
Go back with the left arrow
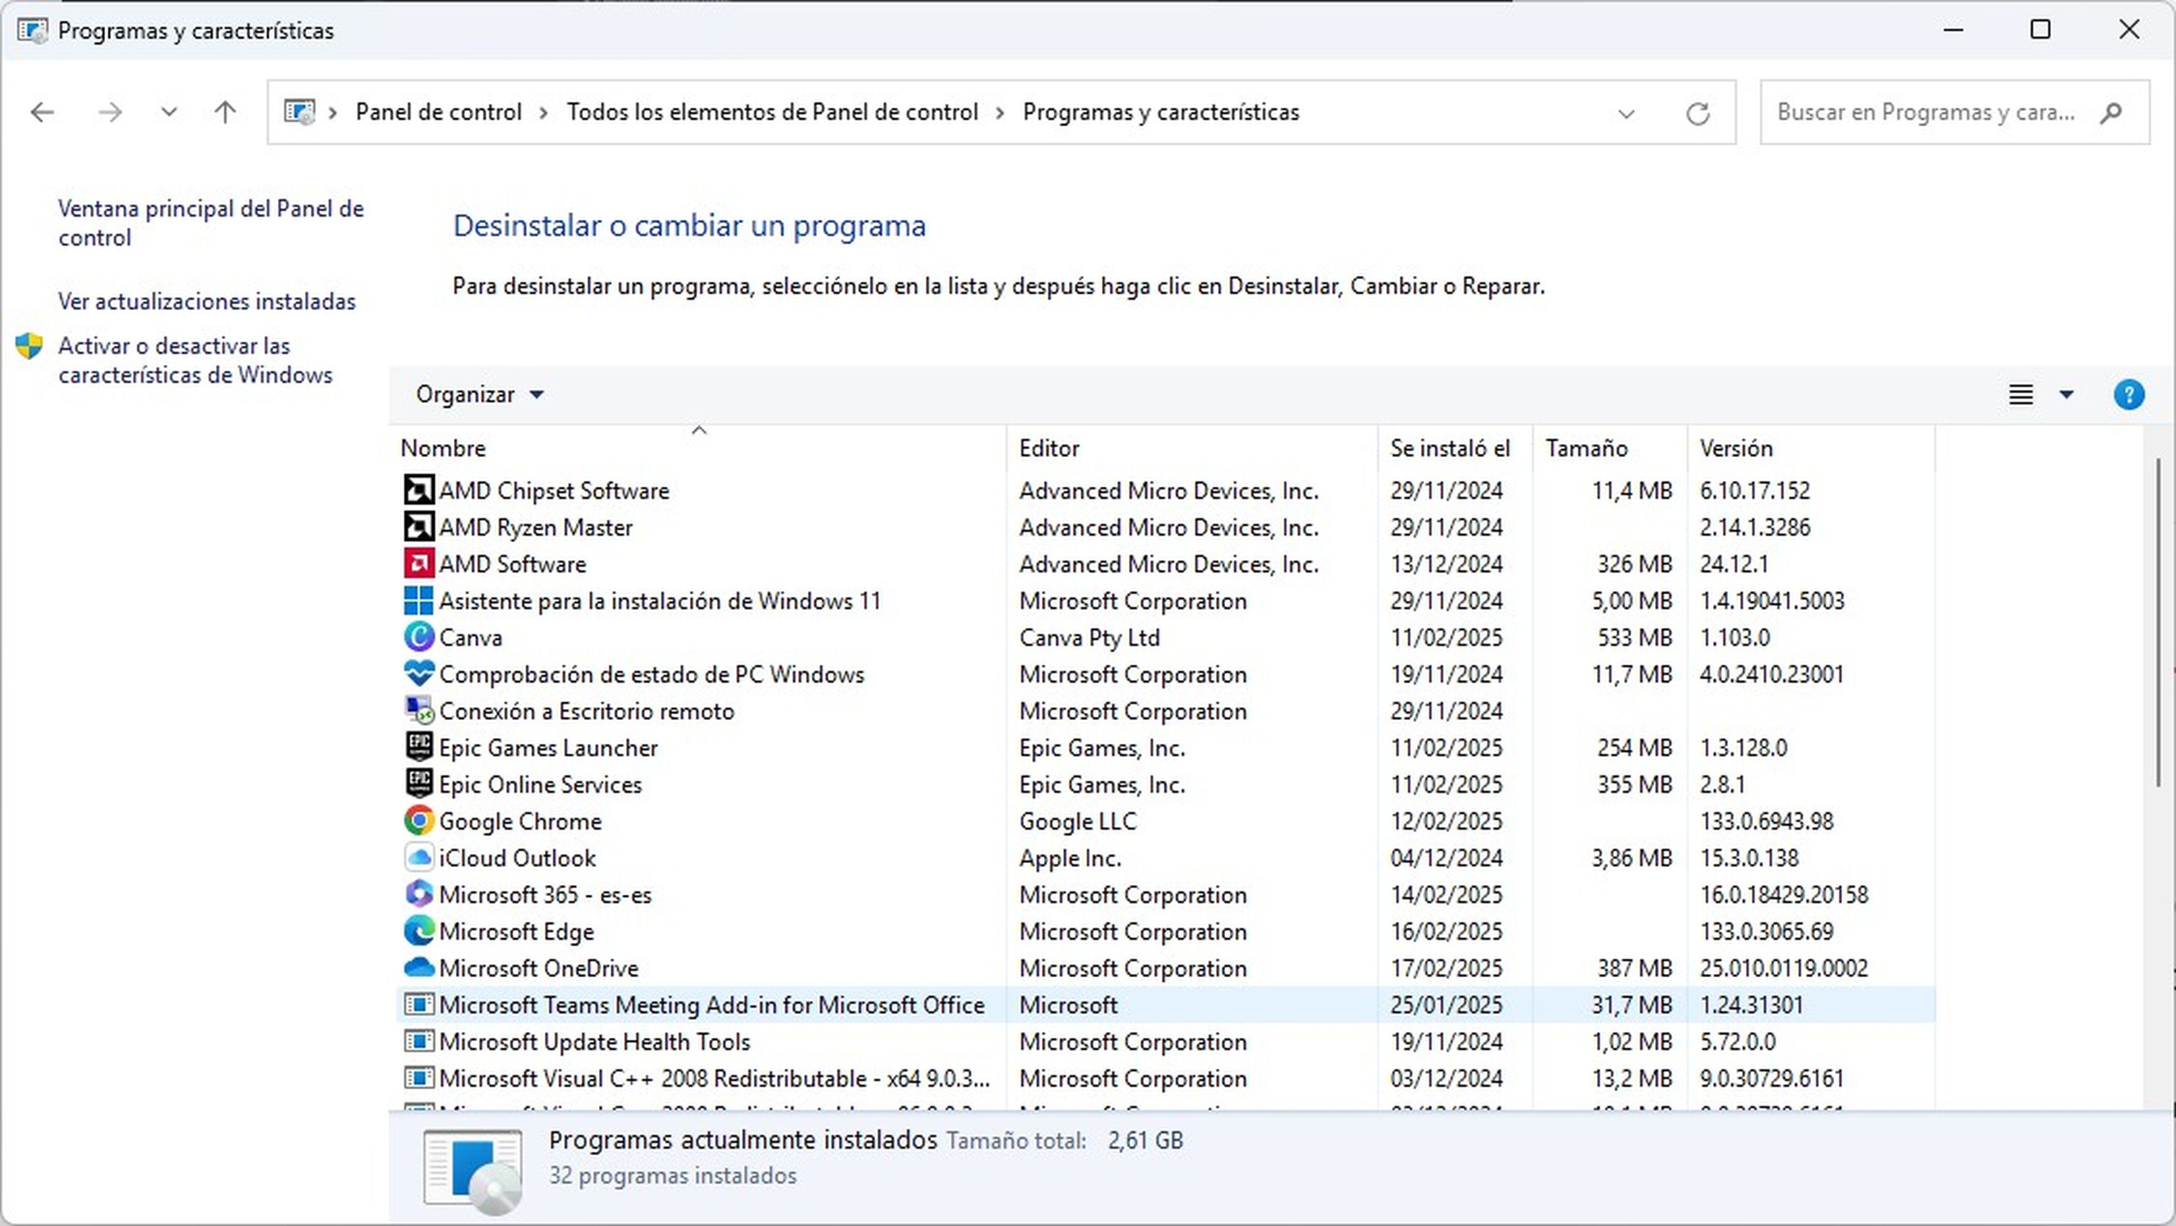(x=42, y=112)
